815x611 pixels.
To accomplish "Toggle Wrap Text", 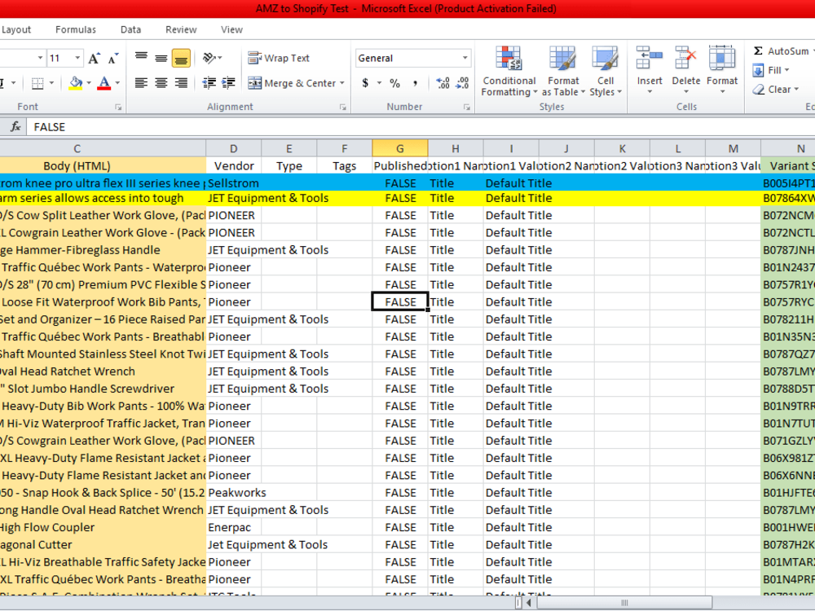I will coord(279,58).
